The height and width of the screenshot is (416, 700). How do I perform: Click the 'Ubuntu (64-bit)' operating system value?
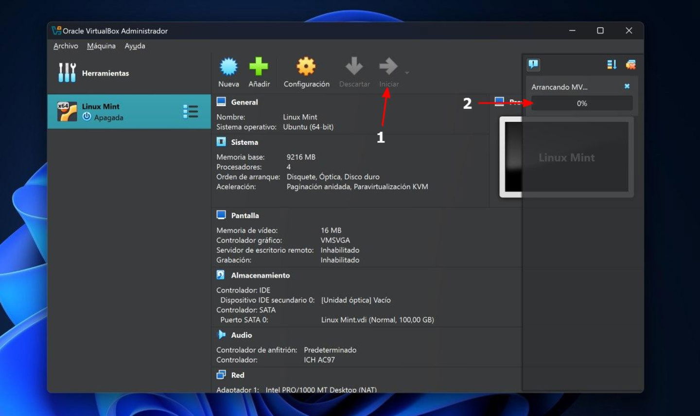click(308, 127)
